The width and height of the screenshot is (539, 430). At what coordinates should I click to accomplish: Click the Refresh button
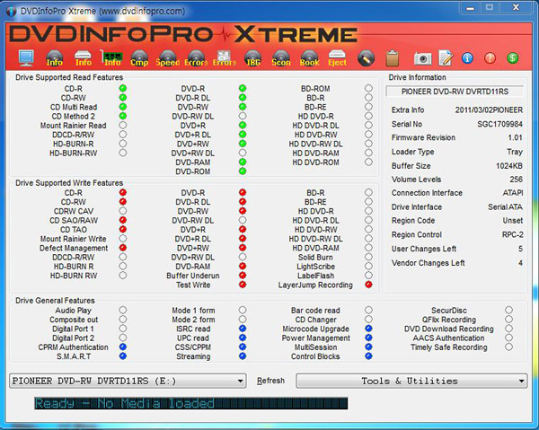coord(270,381)
